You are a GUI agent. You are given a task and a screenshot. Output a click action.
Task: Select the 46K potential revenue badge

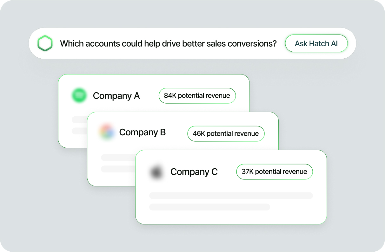(226, 134)
